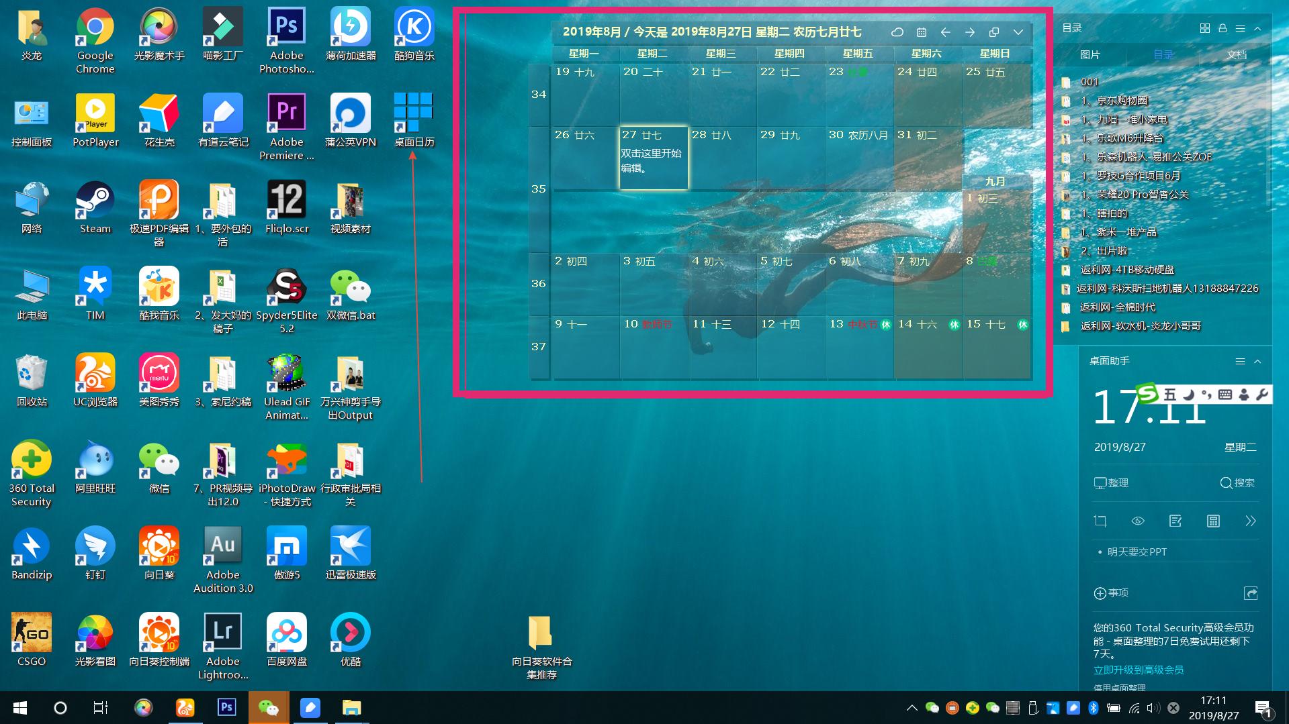Click the moon icon on the Sogou toolbar
Screen dimensions: 1289x724
[x=1188, y=395]
